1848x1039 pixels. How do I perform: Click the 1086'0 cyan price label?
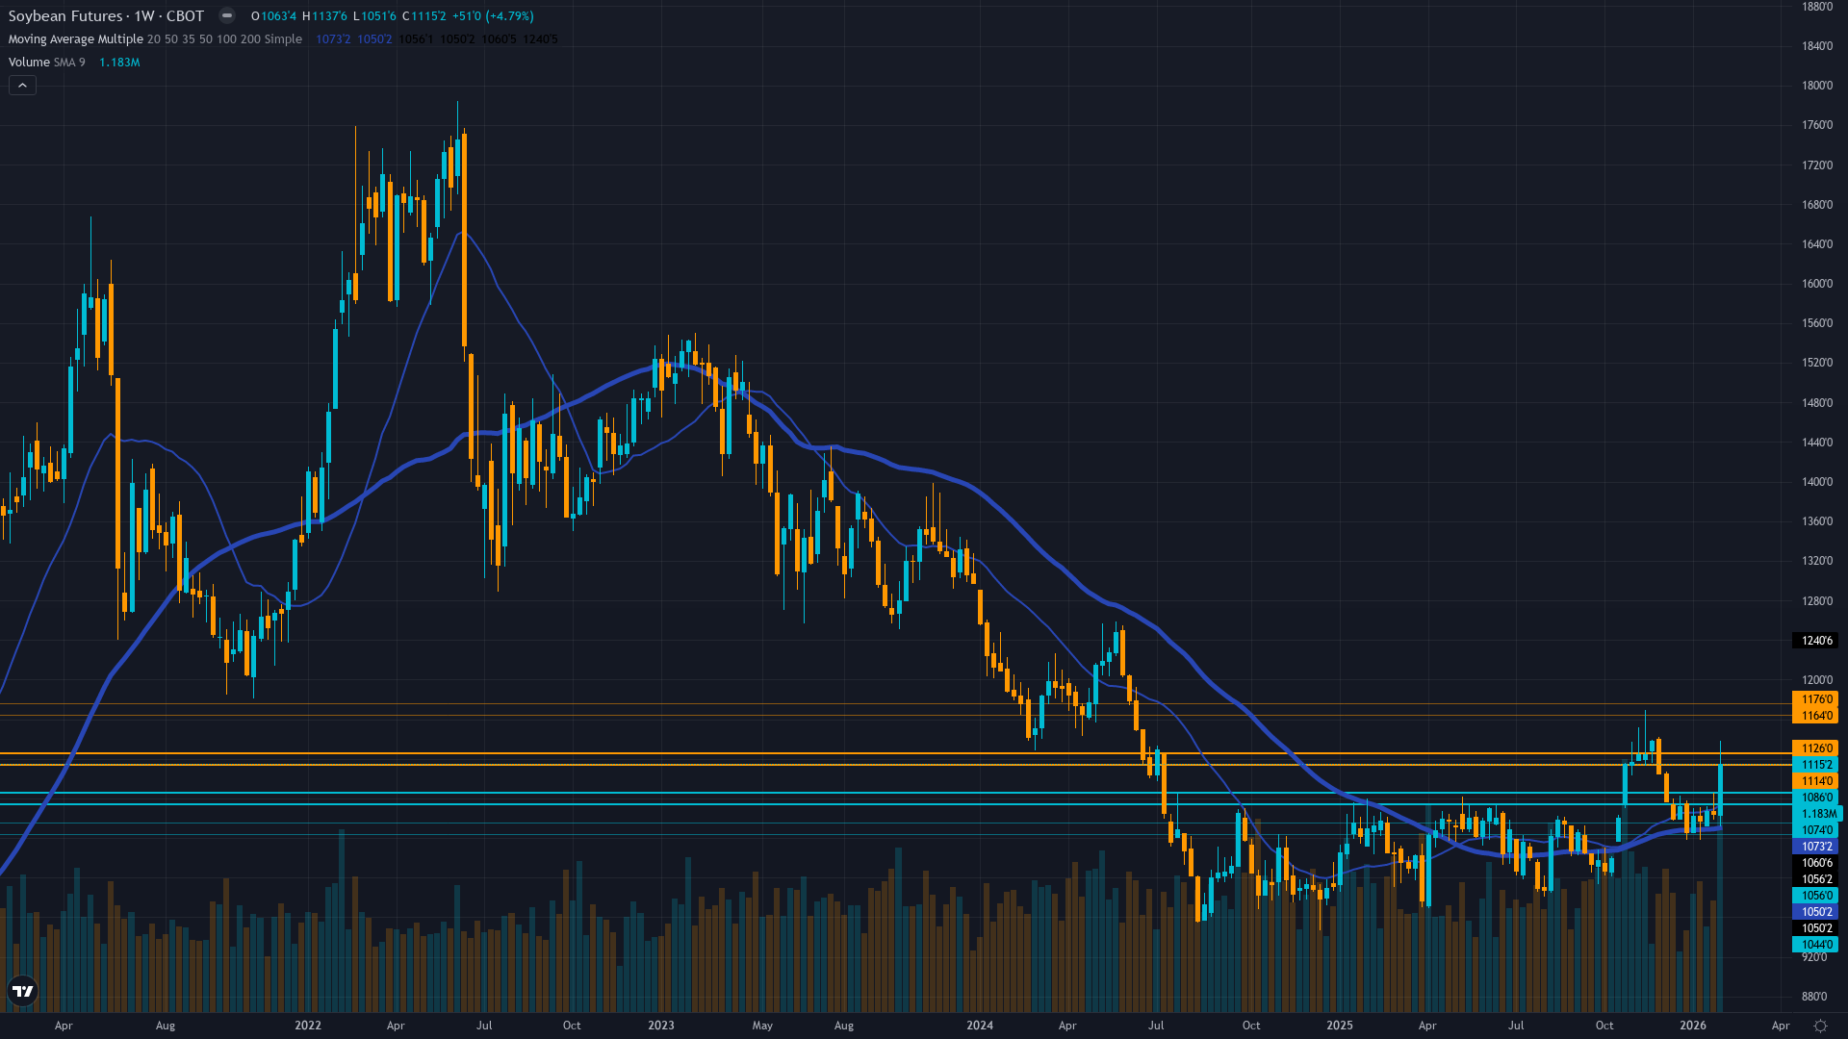(1815, 798)
